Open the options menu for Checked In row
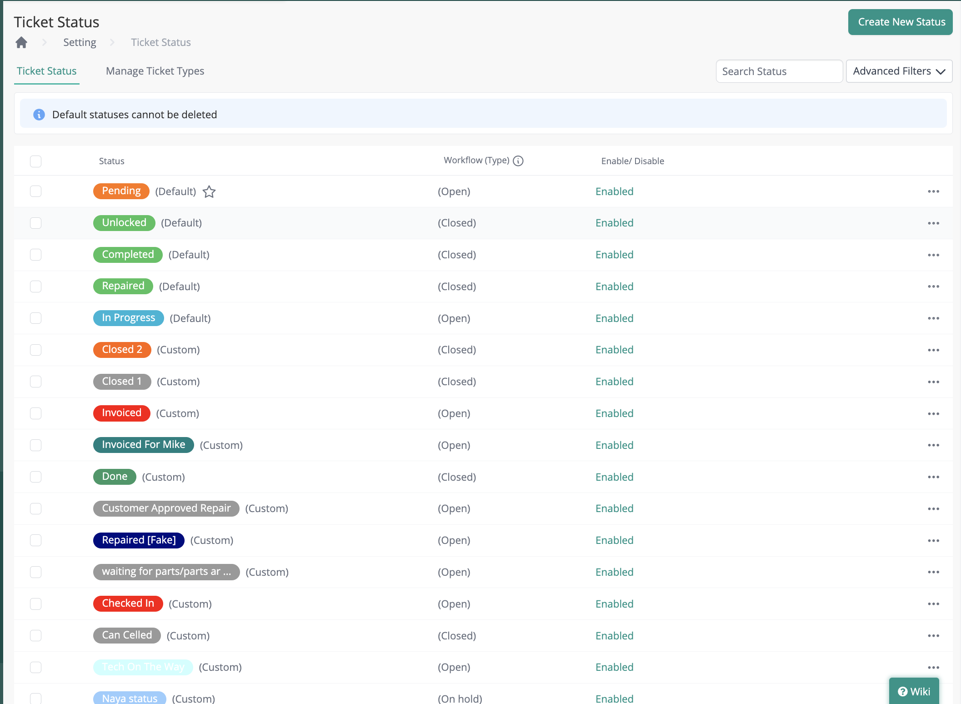The height and width of the screenshot is (704, 961). pyautogui.click(x=933, y=604)
